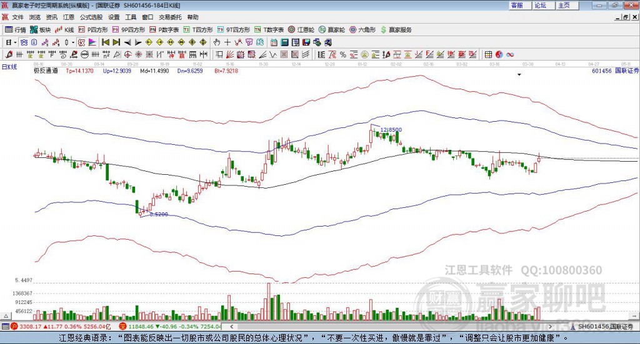This screenshot has height=344, width=640.
Task: Select the red pencil drawing tool
Action: (x=9, y=54)
